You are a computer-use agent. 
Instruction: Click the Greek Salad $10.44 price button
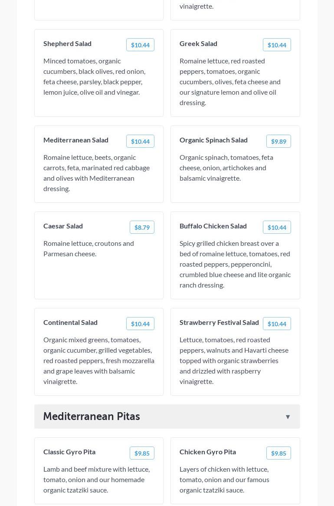click(x=277, y=45)
